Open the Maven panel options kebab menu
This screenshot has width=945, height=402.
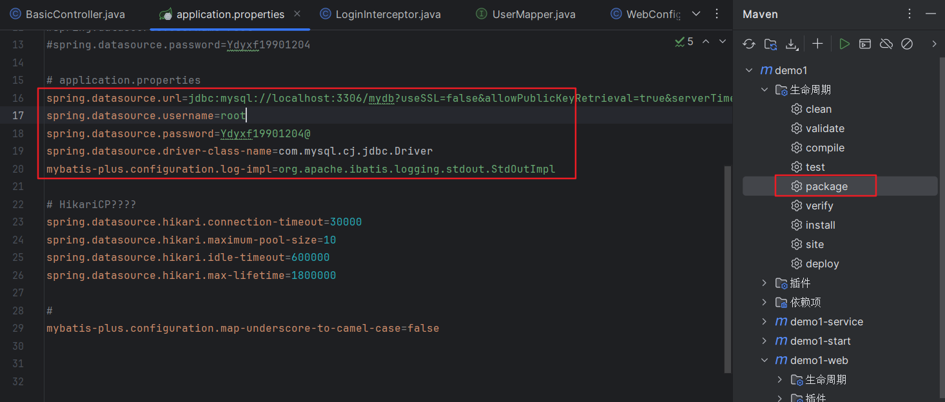point(909,14)
